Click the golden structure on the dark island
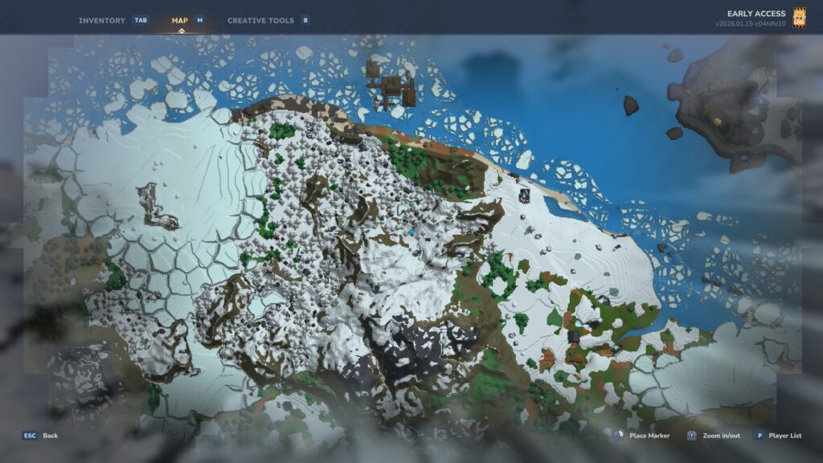 coord(717,122)
